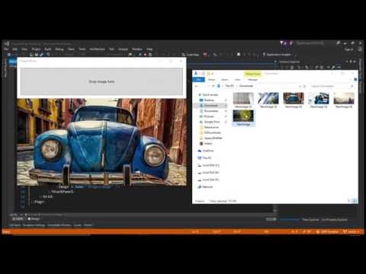Open the Help menu in Visual Studio
This screenshot has width=366, height=274.
coord(149,49)
